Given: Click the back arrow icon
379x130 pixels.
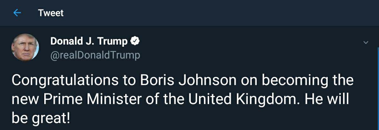Looking at the screenshot, I should (x=17, y=13).
